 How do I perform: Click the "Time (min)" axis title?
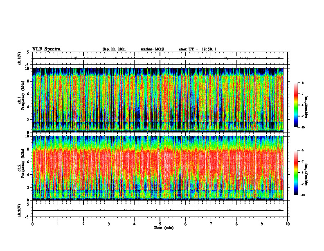[x=164, y=228]
